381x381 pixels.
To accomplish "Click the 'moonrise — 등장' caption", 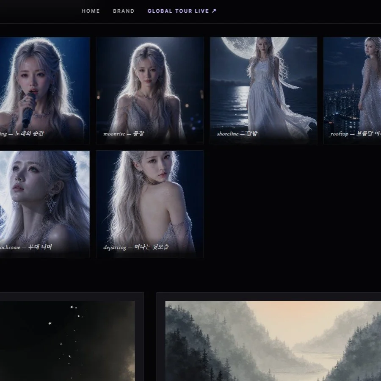I will tap(124, 134).
